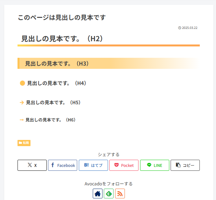Image resolution: width=216 pixels, height=200 pixels.
Task: Click the Facebook share button
Action: pos(63,165)
